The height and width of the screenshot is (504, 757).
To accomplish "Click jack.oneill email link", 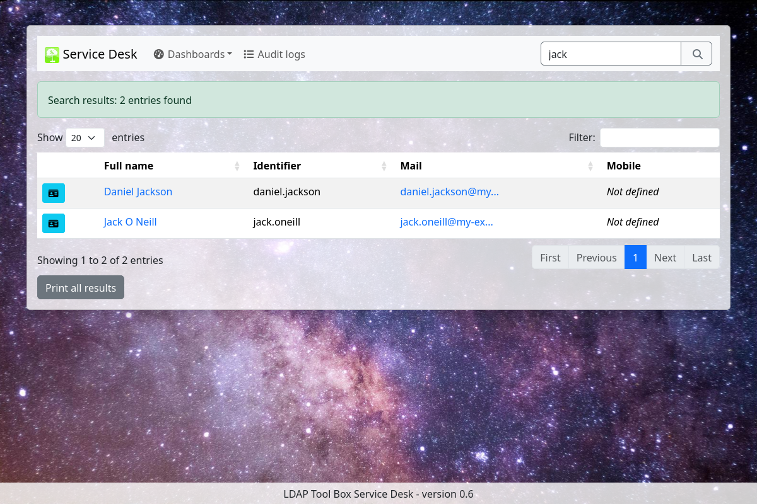I will (x=447, y=222).
